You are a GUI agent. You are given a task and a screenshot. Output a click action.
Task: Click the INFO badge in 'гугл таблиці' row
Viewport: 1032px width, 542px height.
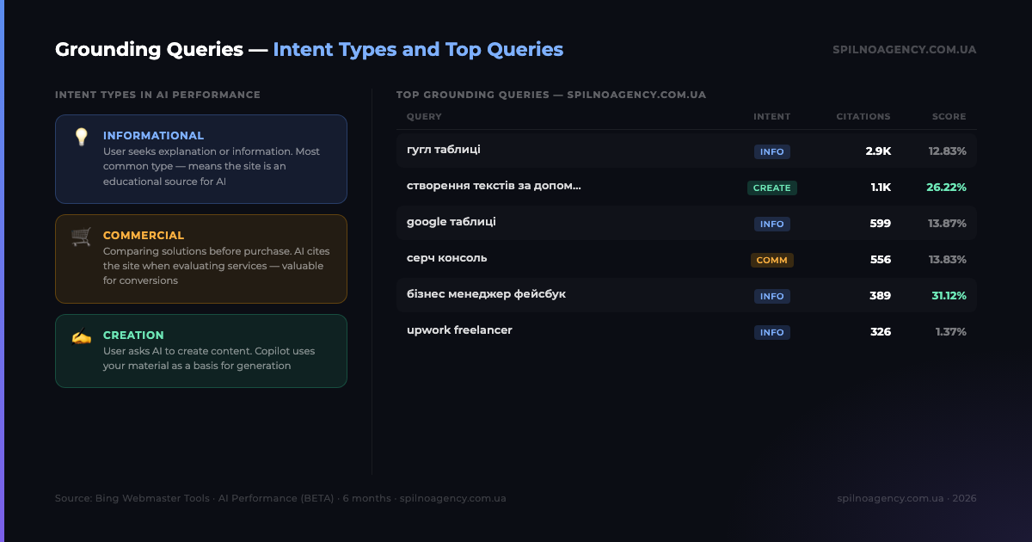pyautogui.click(x=772, y=151)
